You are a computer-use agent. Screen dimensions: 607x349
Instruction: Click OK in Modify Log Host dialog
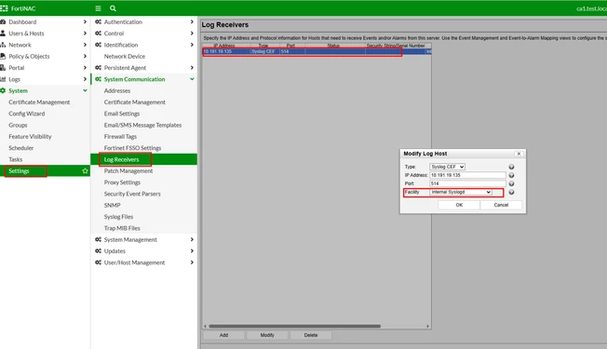(x=459, y=205)
